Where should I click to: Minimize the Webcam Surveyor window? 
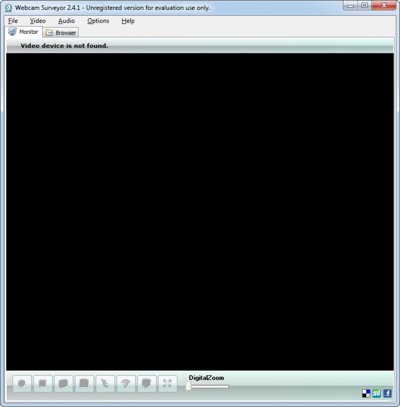[x=350, y=6]
